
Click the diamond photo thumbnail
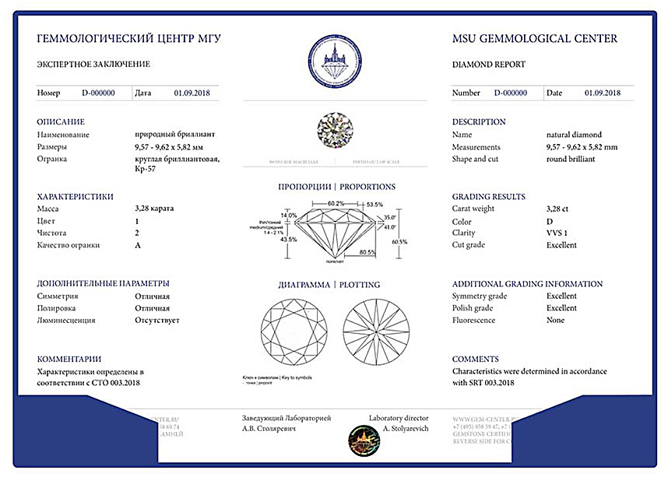click(334, 130)
